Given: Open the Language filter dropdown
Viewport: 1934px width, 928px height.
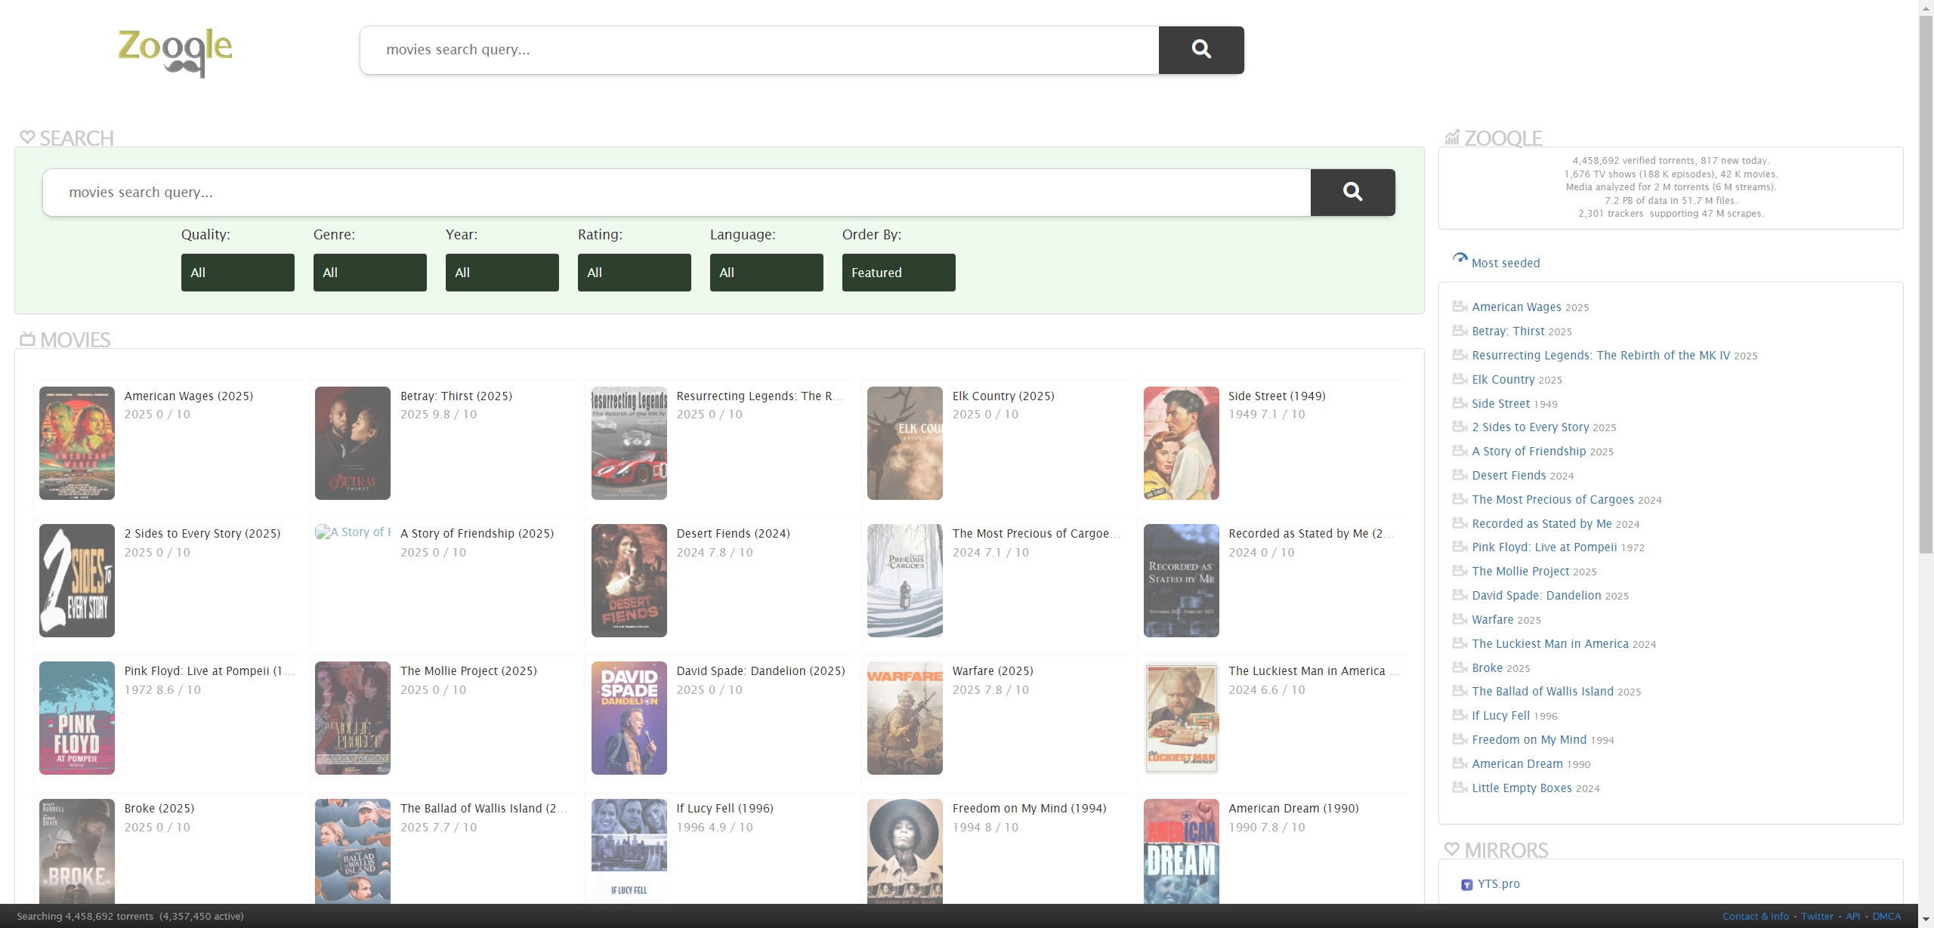Looking at the screenshot, I should point(766,273).
